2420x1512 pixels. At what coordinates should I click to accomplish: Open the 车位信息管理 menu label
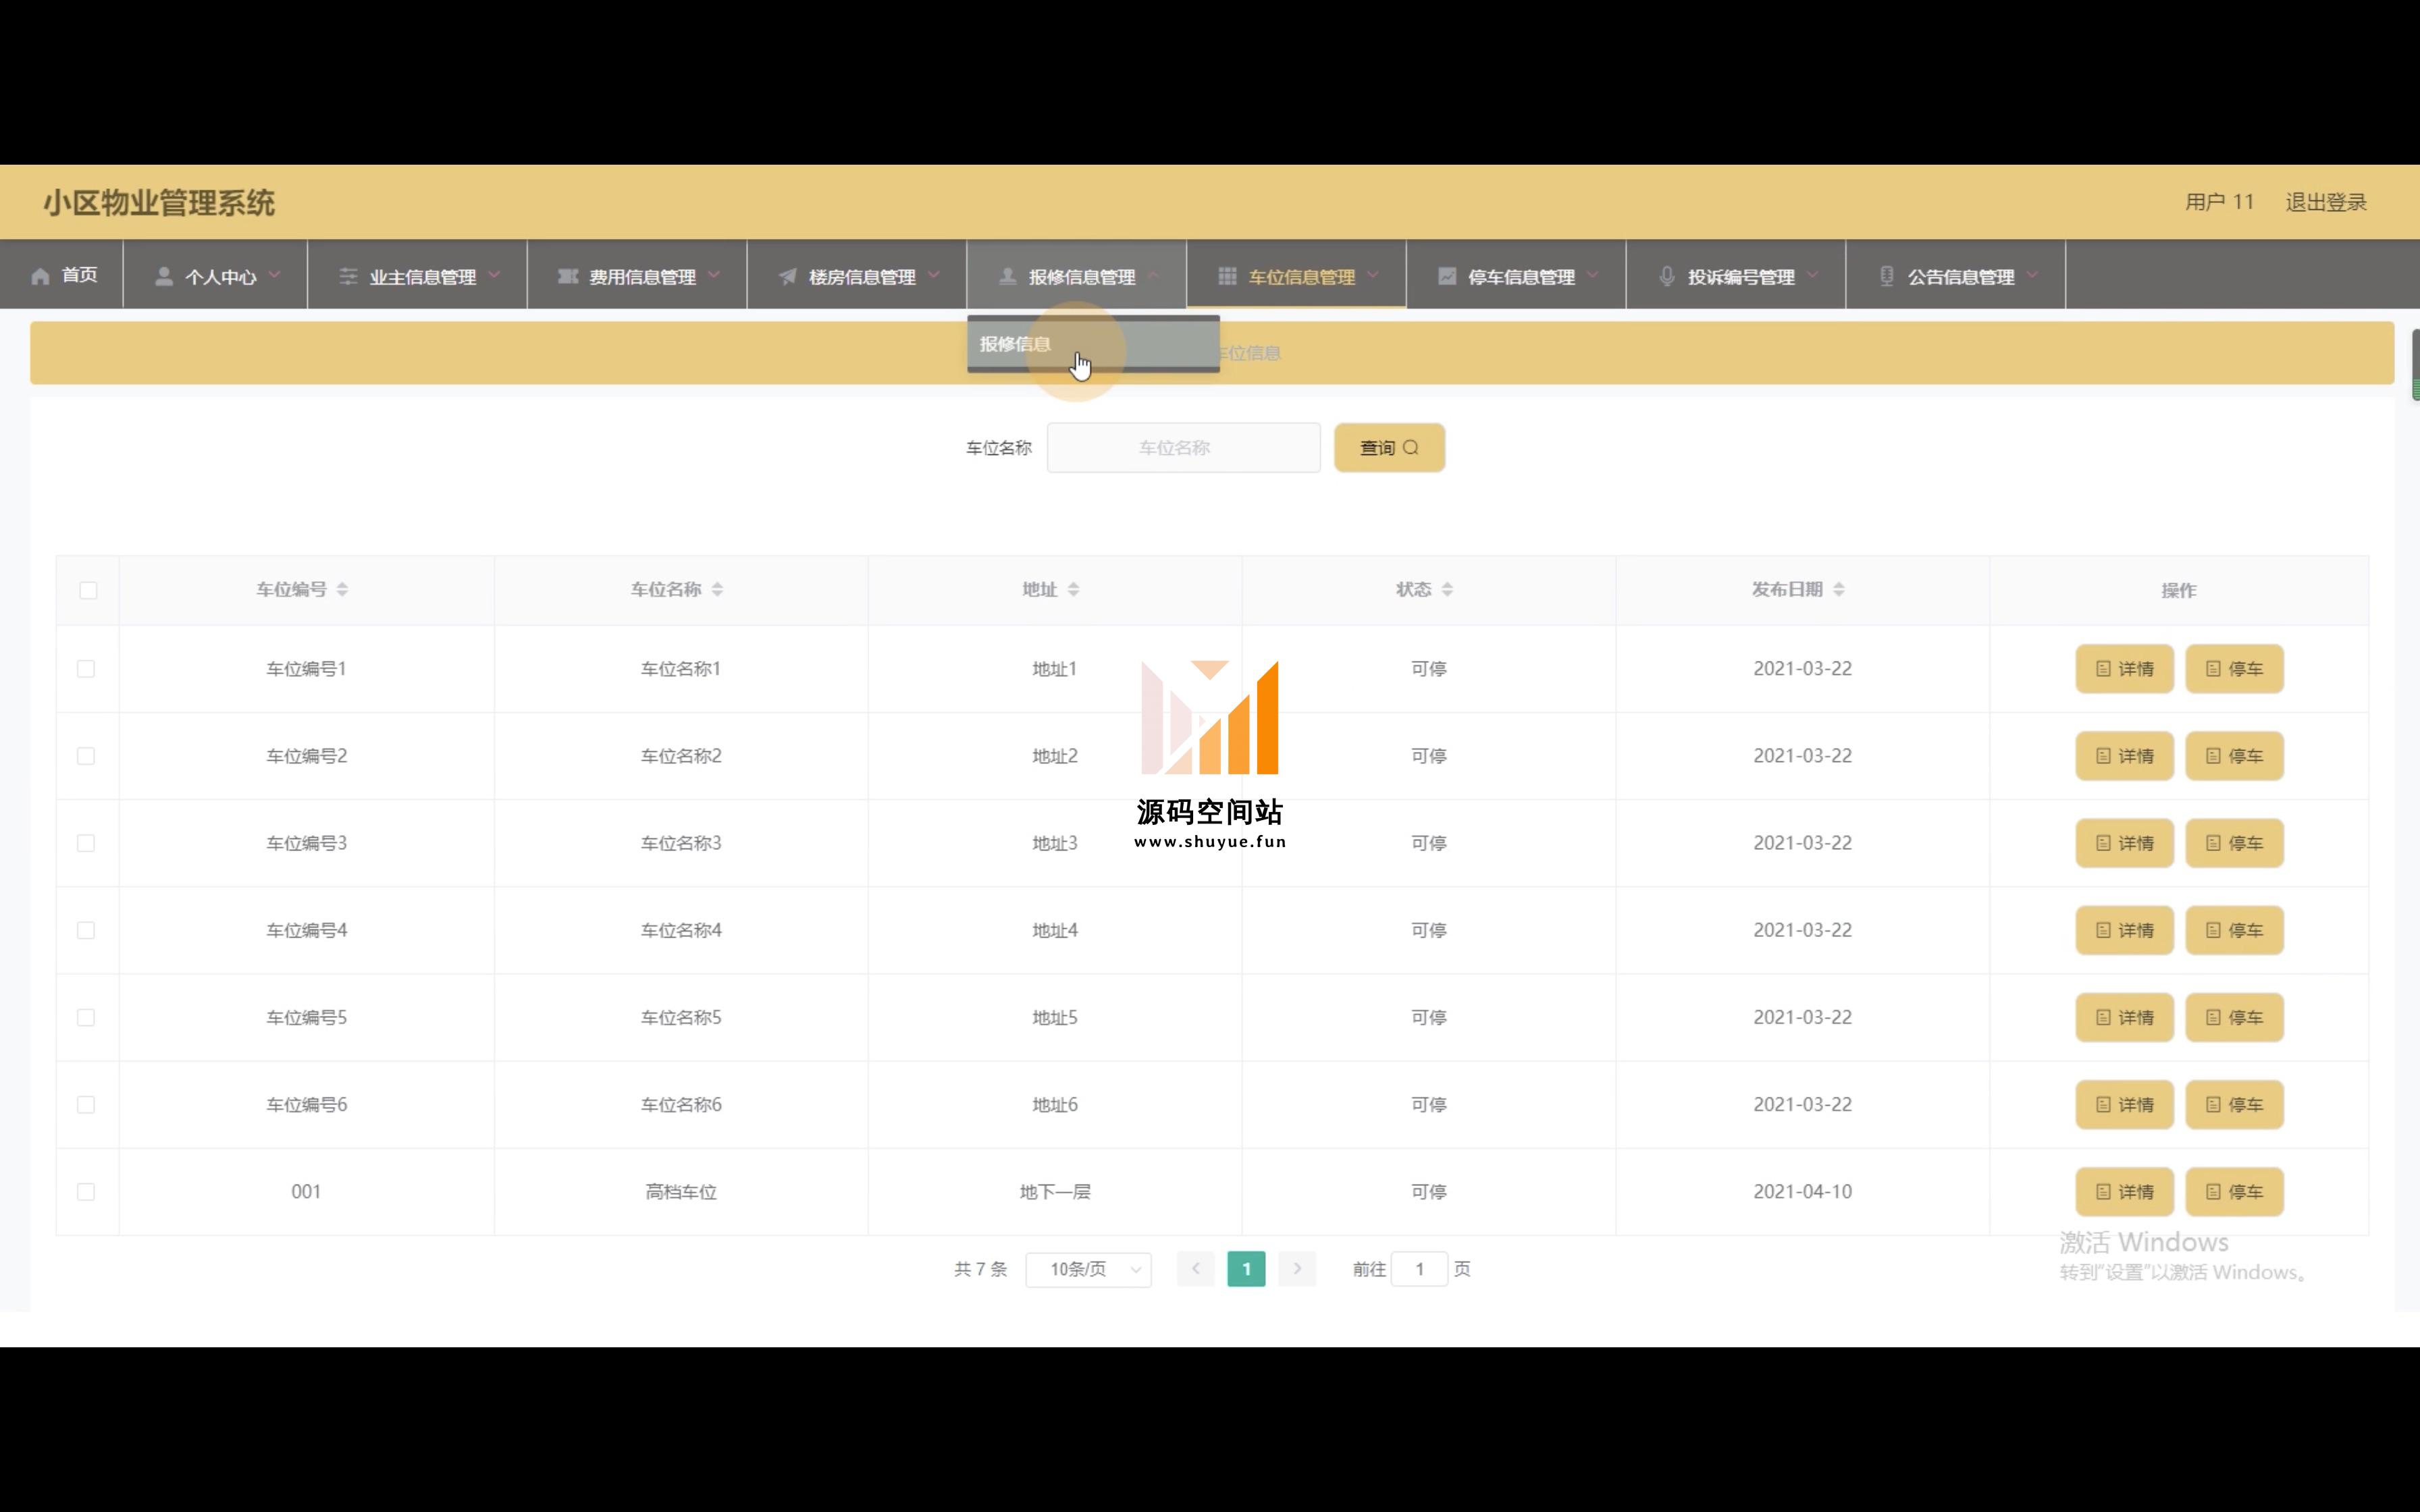pos(1301,277)
